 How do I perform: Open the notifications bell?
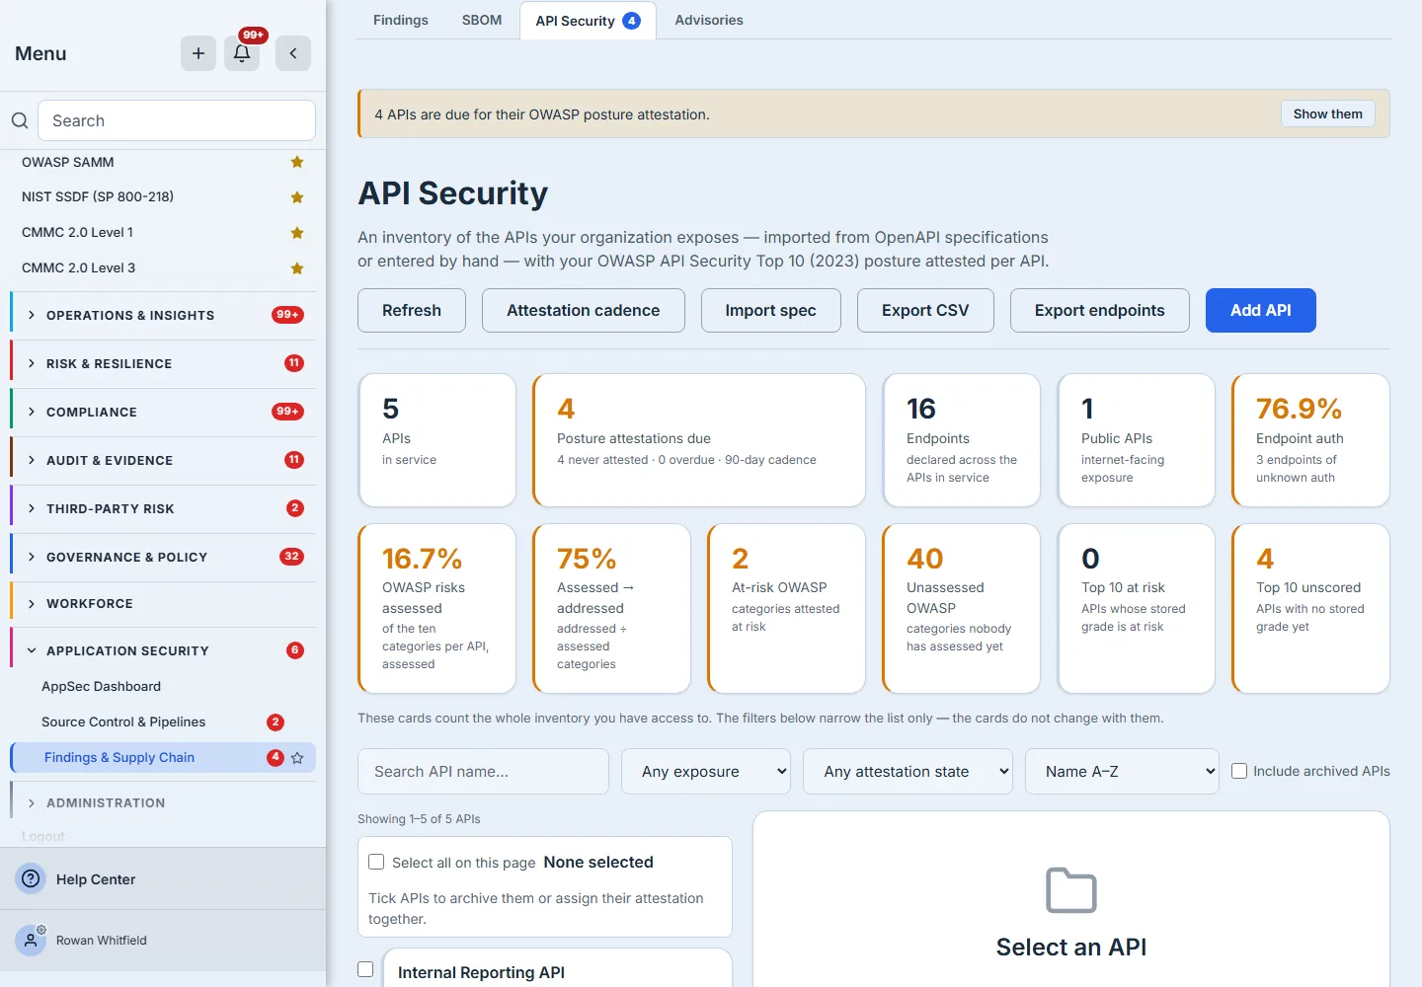[x=242, y=53]
